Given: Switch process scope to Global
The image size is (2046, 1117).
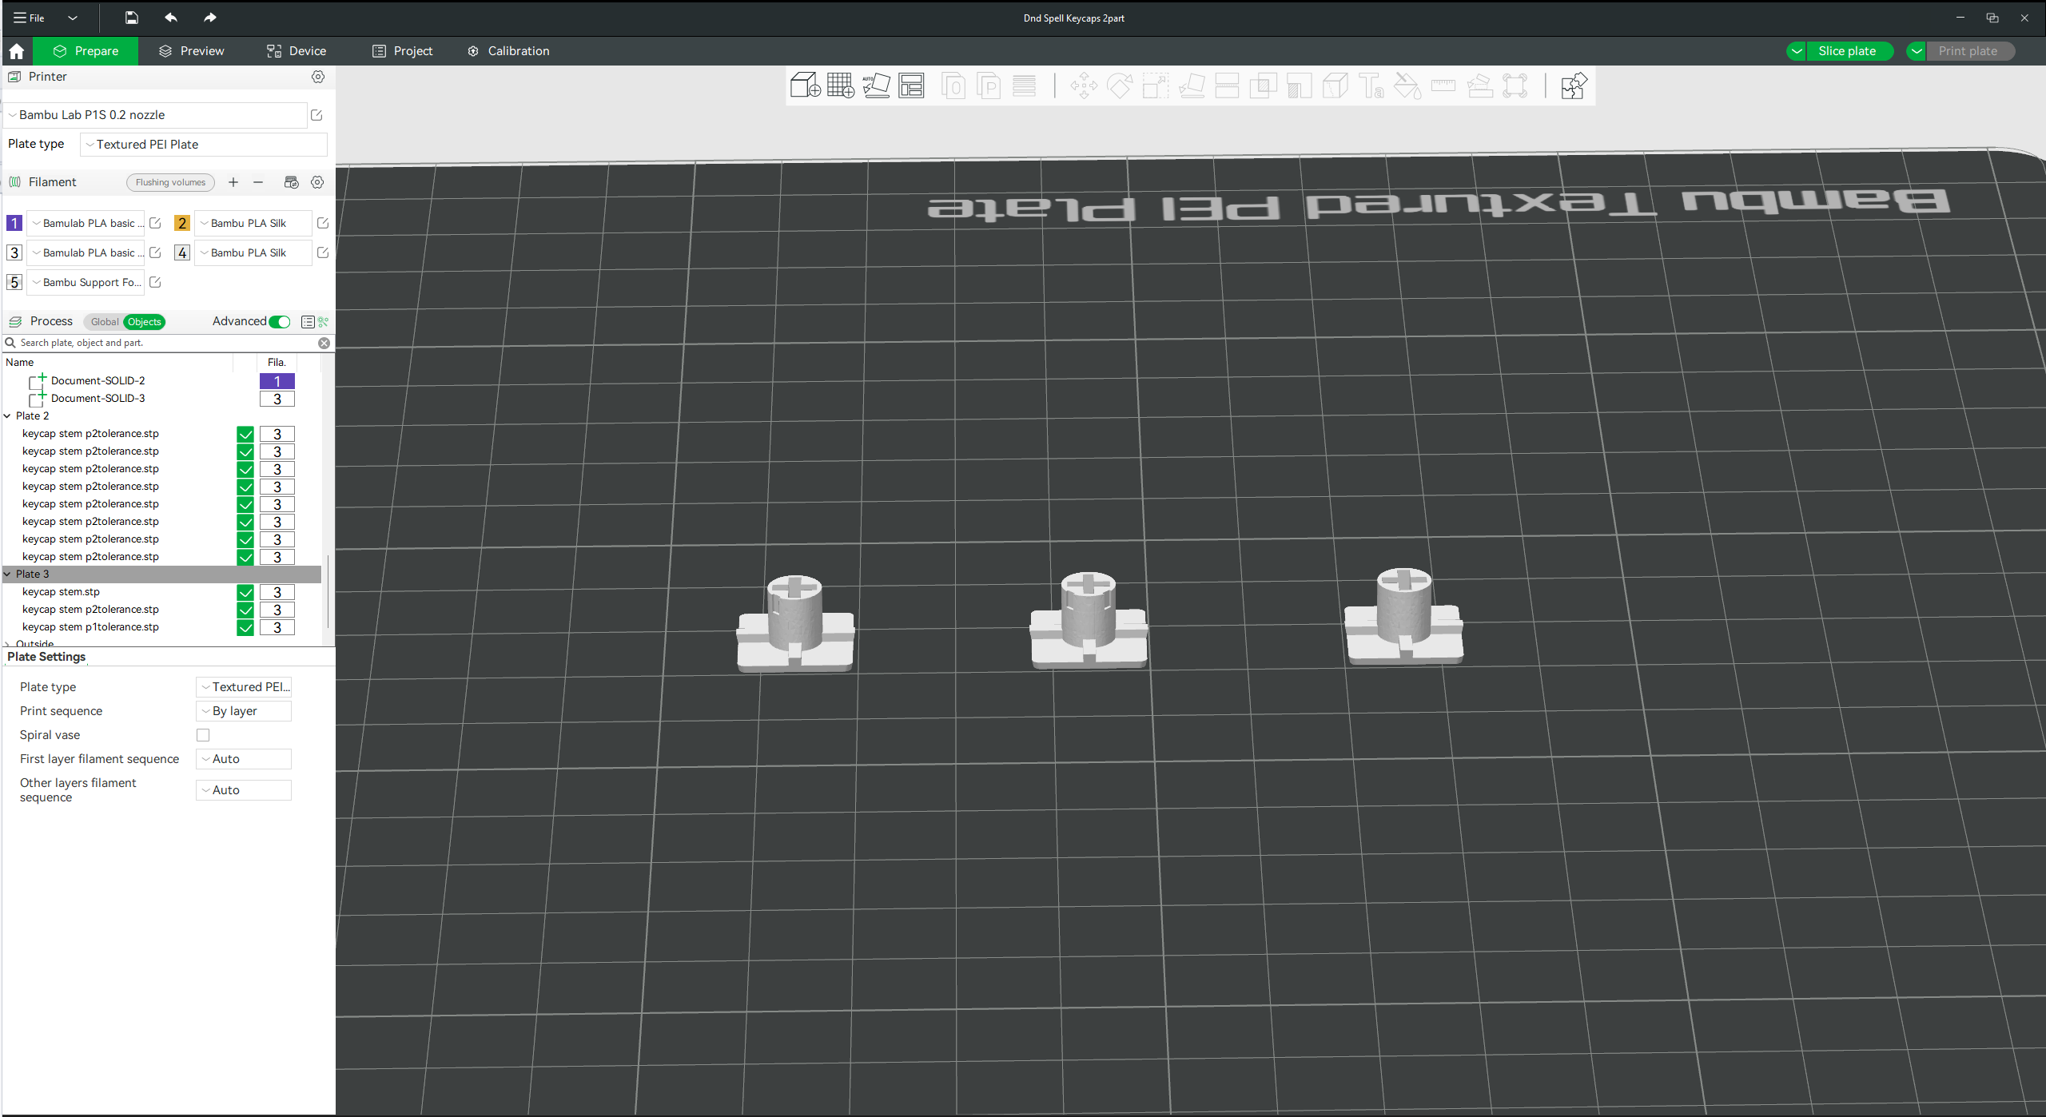Looking at the screenshot, I should (x=104, y=321).
